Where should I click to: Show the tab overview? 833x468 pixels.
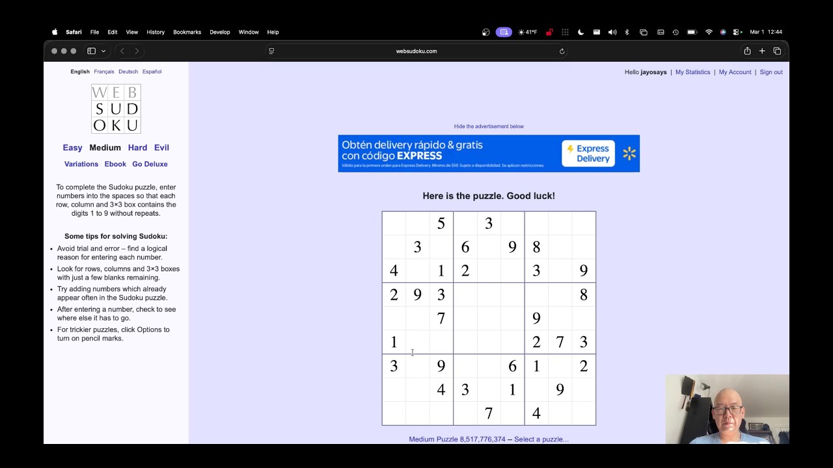pos(777,51)
